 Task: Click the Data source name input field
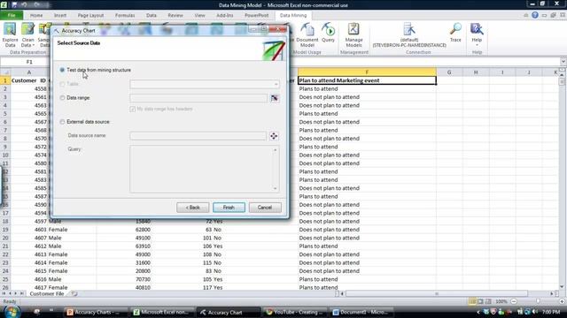coord(198,136)
